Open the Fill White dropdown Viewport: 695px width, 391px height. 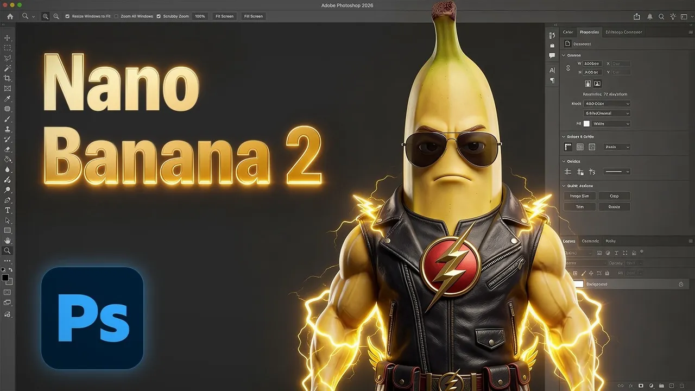pos(611,124)
